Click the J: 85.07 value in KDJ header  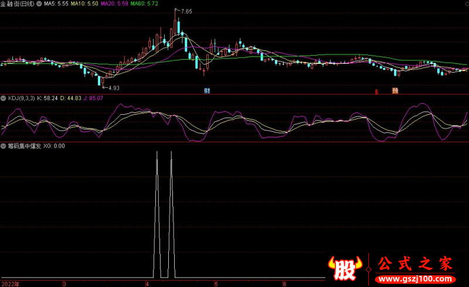93,98
